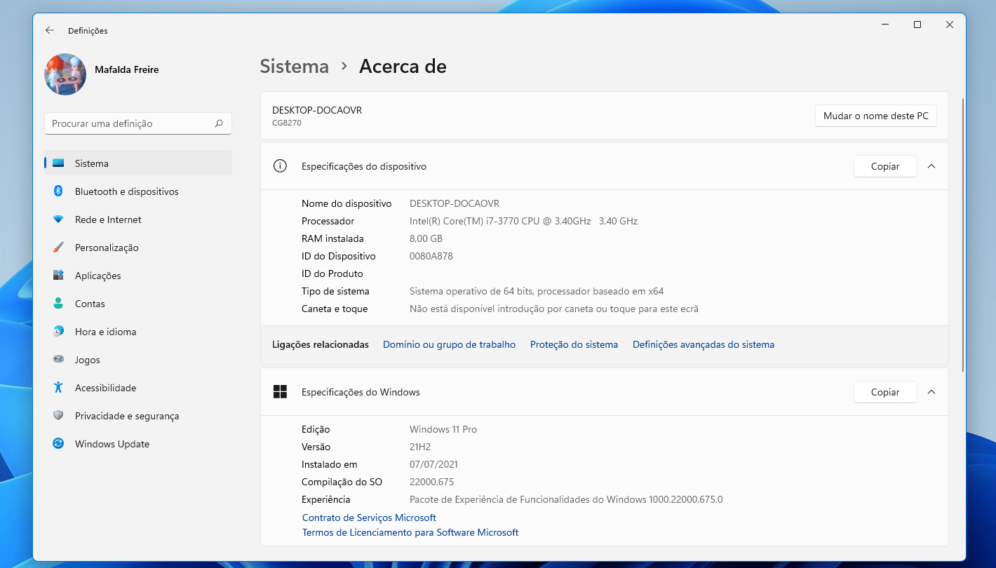Click RAM instalada value 8,00 GB
This screenshot has height=568, width=996.
click(x=426, y=238)
